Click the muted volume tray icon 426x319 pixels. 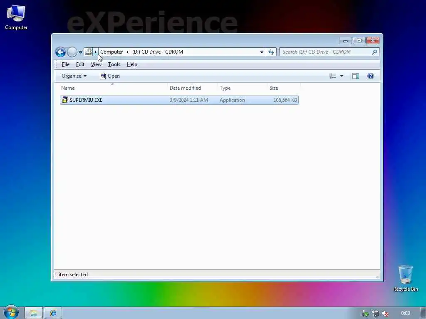[x=385, y=314]
